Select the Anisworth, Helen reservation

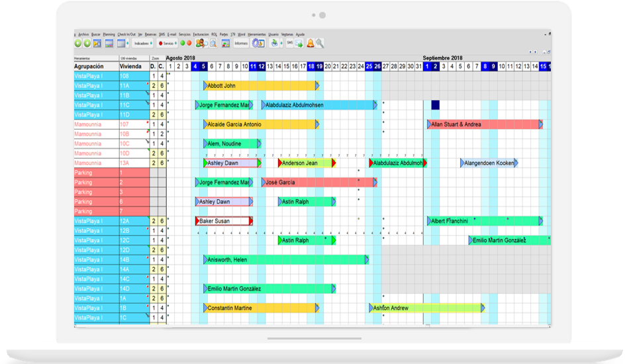286,260
